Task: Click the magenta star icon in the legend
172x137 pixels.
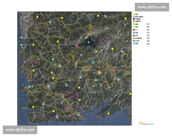Action: (134, 35)
